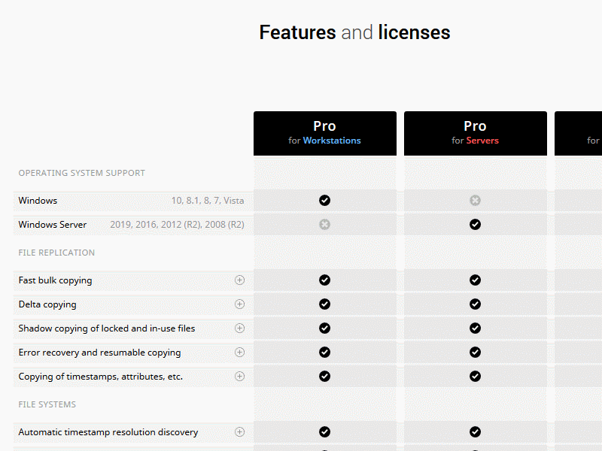Click the grey cross for Windows Server under Pro for Workstations
This screenshot has height=451, width=602.
coord(324,224)
